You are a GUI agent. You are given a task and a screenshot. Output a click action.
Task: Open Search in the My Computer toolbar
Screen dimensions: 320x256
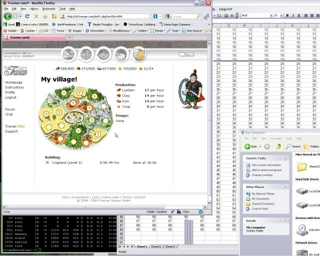[293, 146]
